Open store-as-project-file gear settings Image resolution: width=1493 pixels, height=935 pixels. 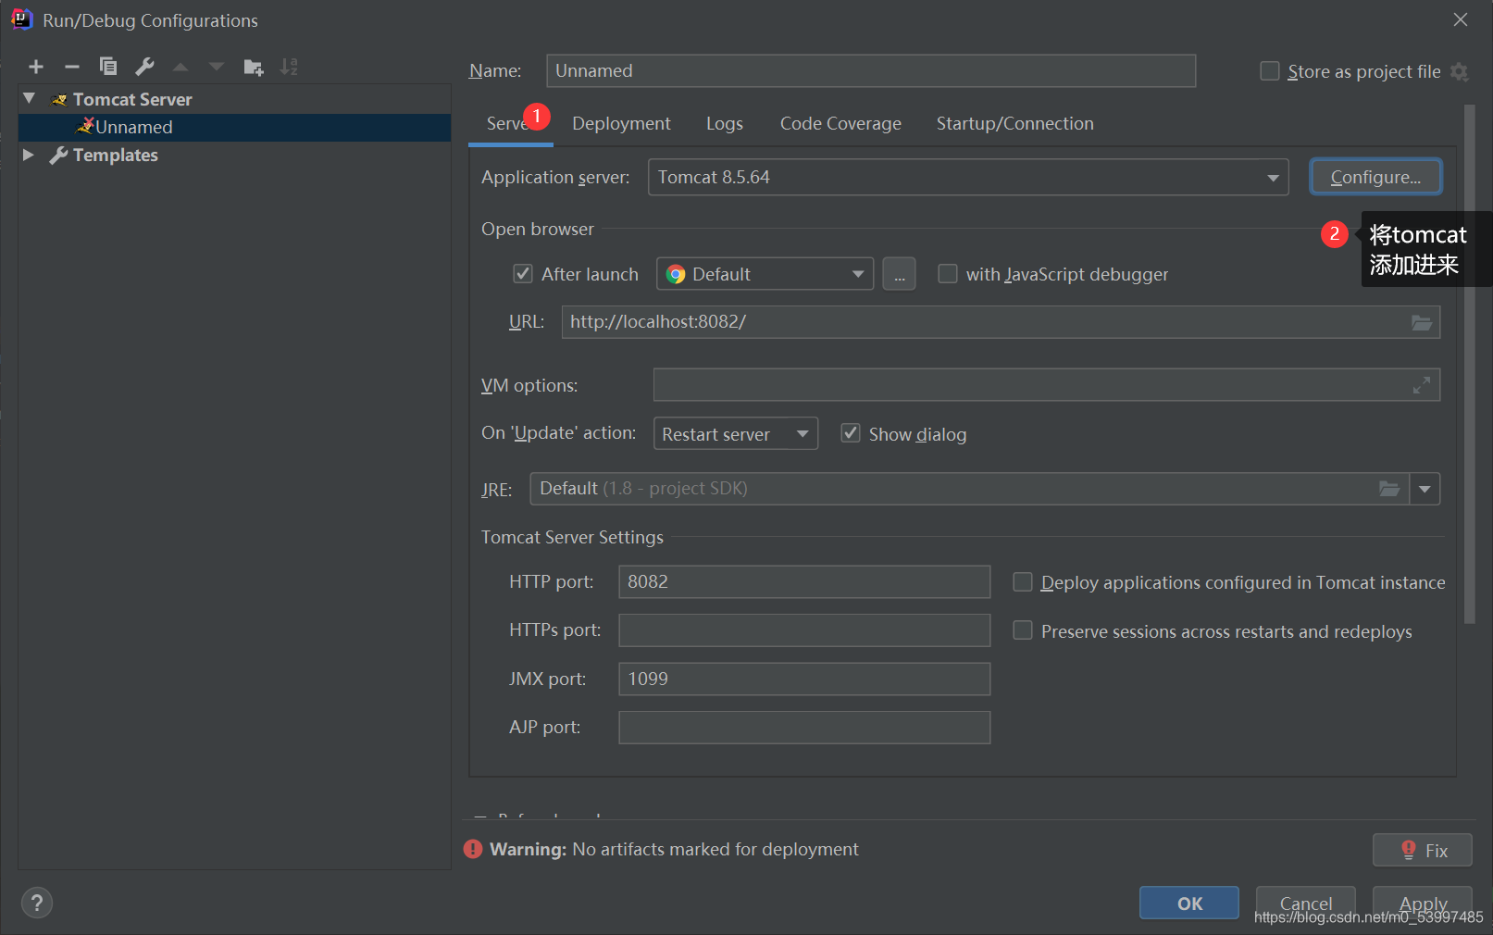(1460, 71)
